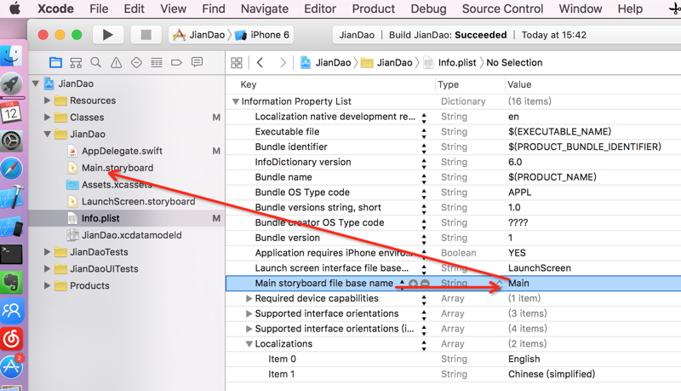Open Evernote elephant in Dock

(11, 283)
